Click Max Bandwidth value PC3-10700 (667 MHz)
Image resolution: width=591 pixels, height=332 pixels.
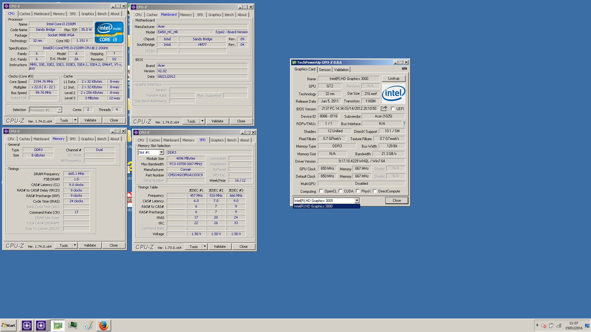click(x=186, y=164)
